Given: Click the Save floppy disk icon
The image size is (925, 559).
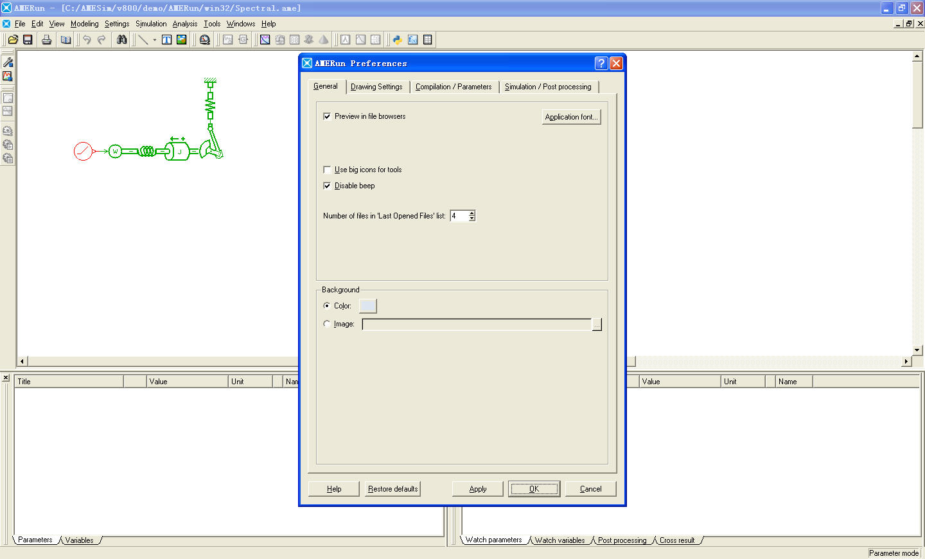Looking at the screenshot, I should [x=28, y=40].
